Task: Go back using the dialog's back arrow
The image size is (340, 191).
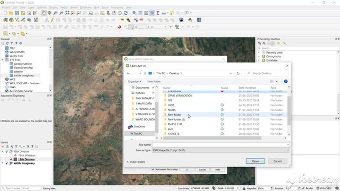Action: [129, 73]
